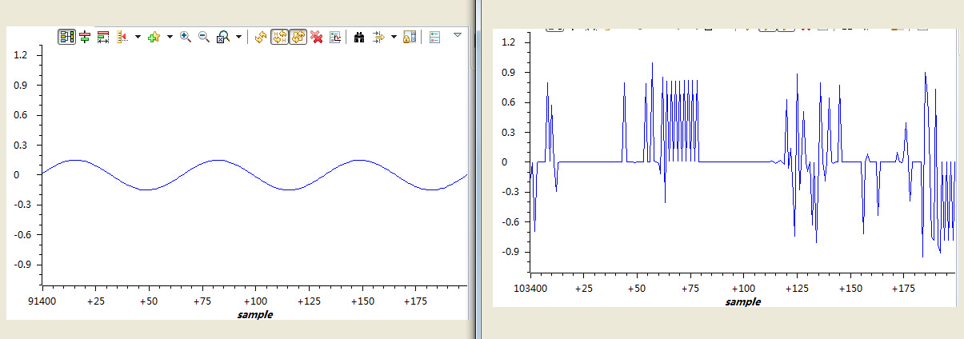This screenshot has width=964, height=339.
Task: Click the '1.2' y-axis label on left graph
Action: [x=22, y=55]
